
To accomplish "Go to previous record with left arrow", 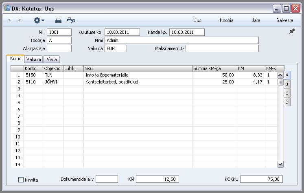I will (x=9, y=20).
